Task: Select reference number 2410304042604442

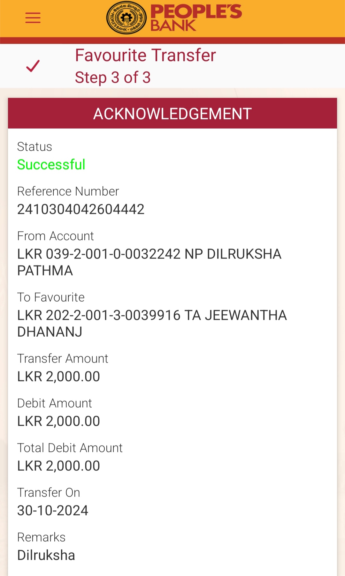Action: 81,209
